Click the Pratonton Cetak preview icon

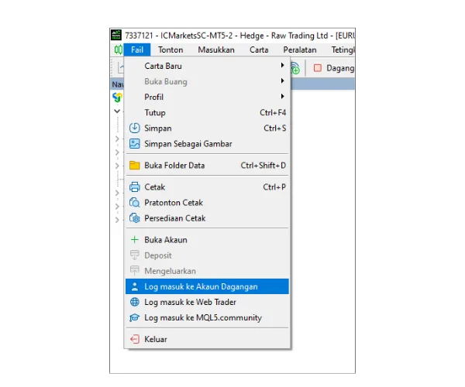[134, 203]
